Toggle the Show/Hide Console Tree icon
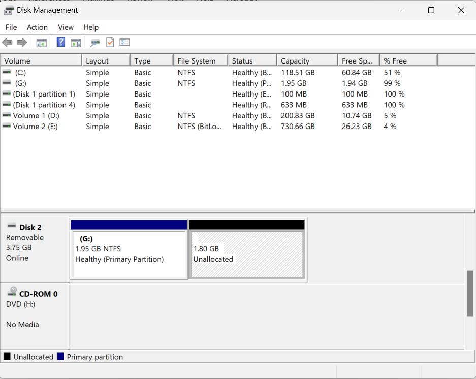476x379 pixels. (41, 43)
